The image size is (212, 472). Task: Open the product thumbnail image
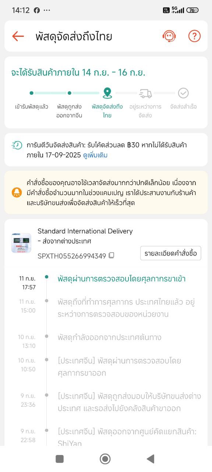(x=21, y=243)
